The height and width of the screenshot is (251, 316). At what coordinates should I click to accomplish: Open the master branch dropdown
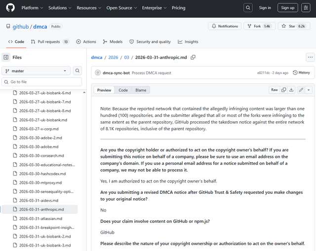(36, 71)
